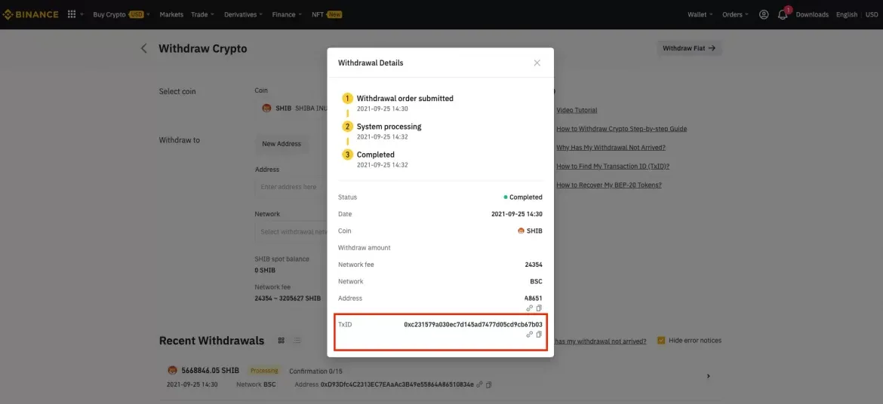Go back with the left arrow

pos(143,48)
